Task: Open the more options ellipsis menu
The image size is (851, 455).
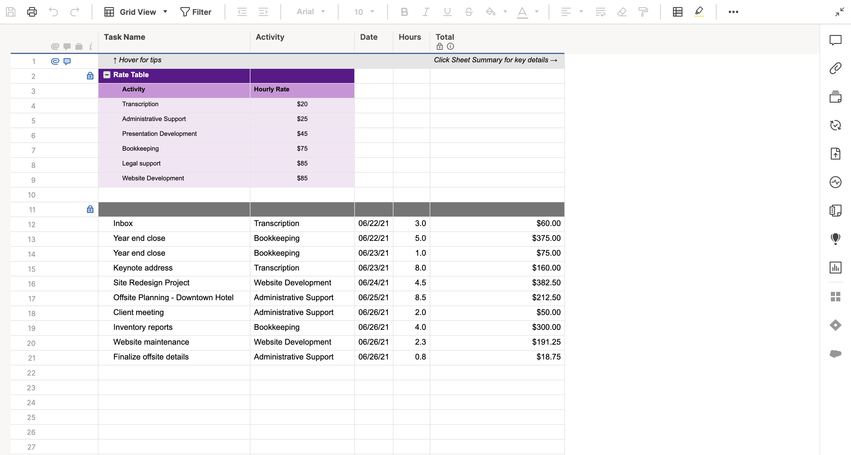Action: [x=733, y=12]
